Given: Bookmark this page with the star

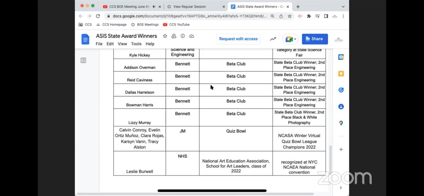Looking at the screenshot, I should (289, 16).
